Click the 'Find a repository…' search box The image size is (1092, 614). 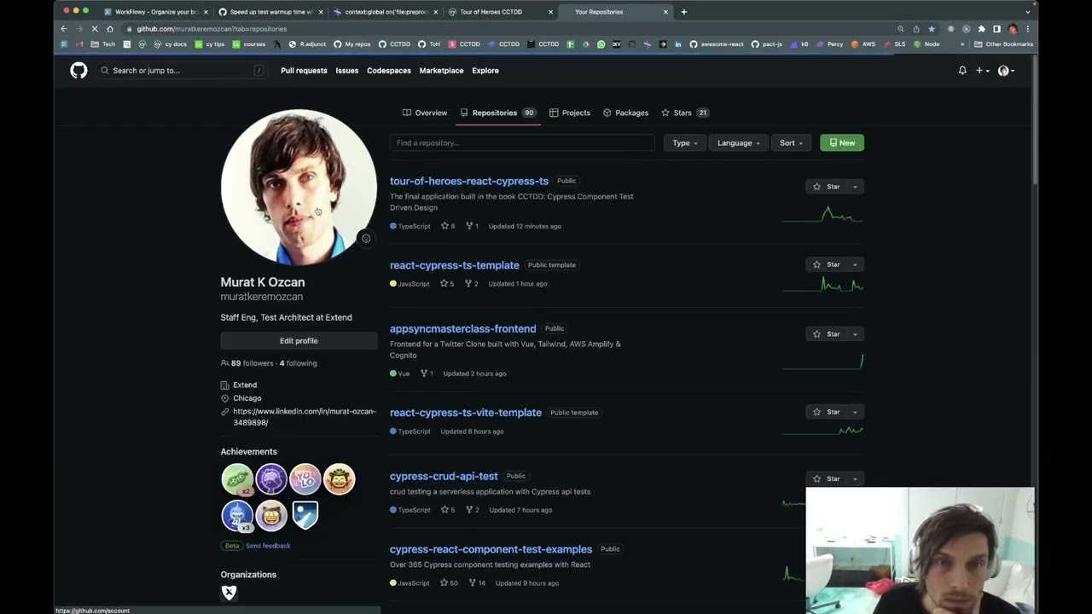click(522, 142)
